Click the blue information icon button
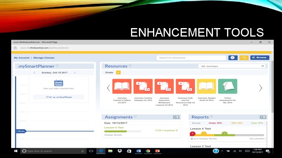 pos(233,58)
